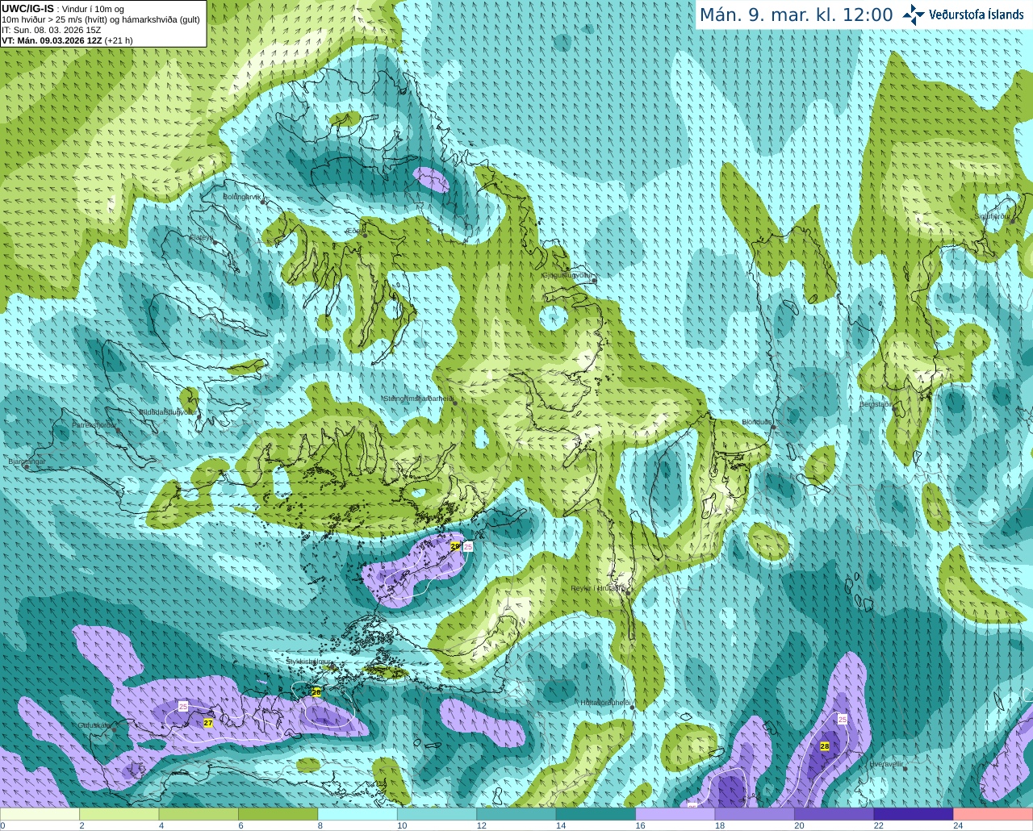This screenshot has width=1033, height=831.
Task: Pick the 14–16 m/s dark teal legend swatch
Action: [596, 814]
